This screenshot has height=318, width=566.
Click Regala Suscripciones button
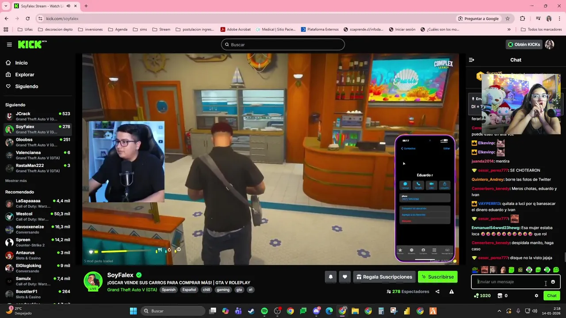(384, 277)
